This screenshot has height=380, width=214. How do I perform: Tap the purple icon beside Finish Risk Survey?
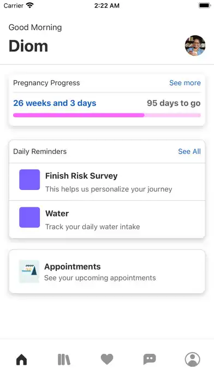(x=29, y=180)
